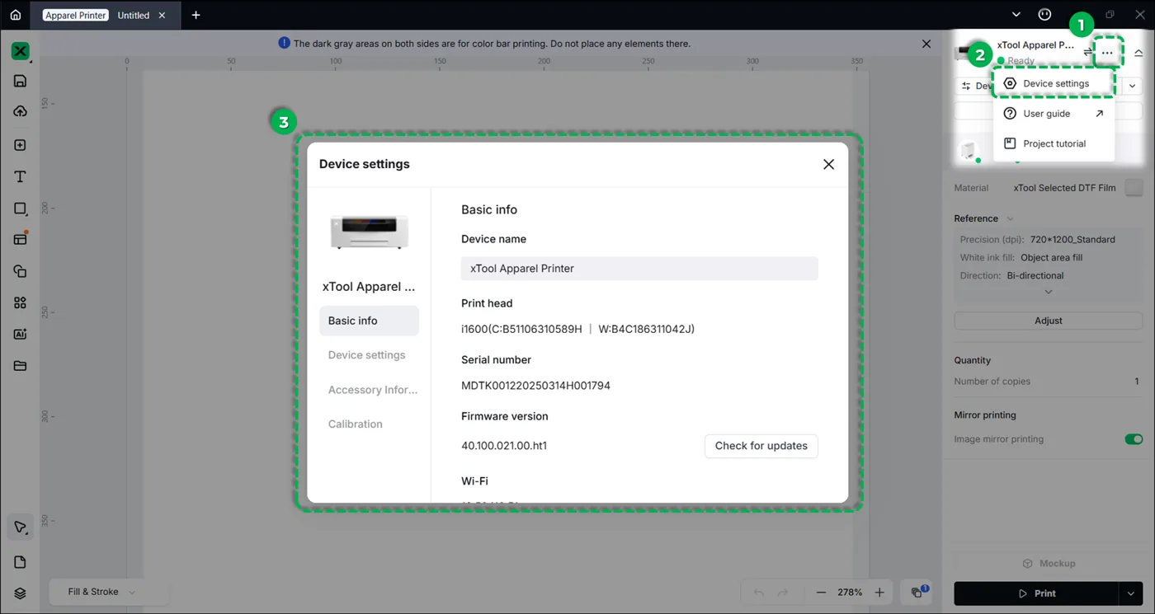Click xTool Selected DTF Film material
This screenshot has width=1155, height=614.
(x=1064, y=188)
